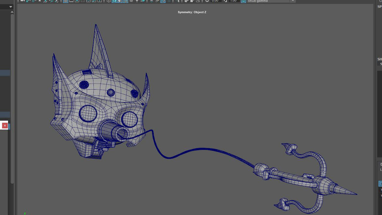
Task: Click the red X close button
Action: (5, 125)
